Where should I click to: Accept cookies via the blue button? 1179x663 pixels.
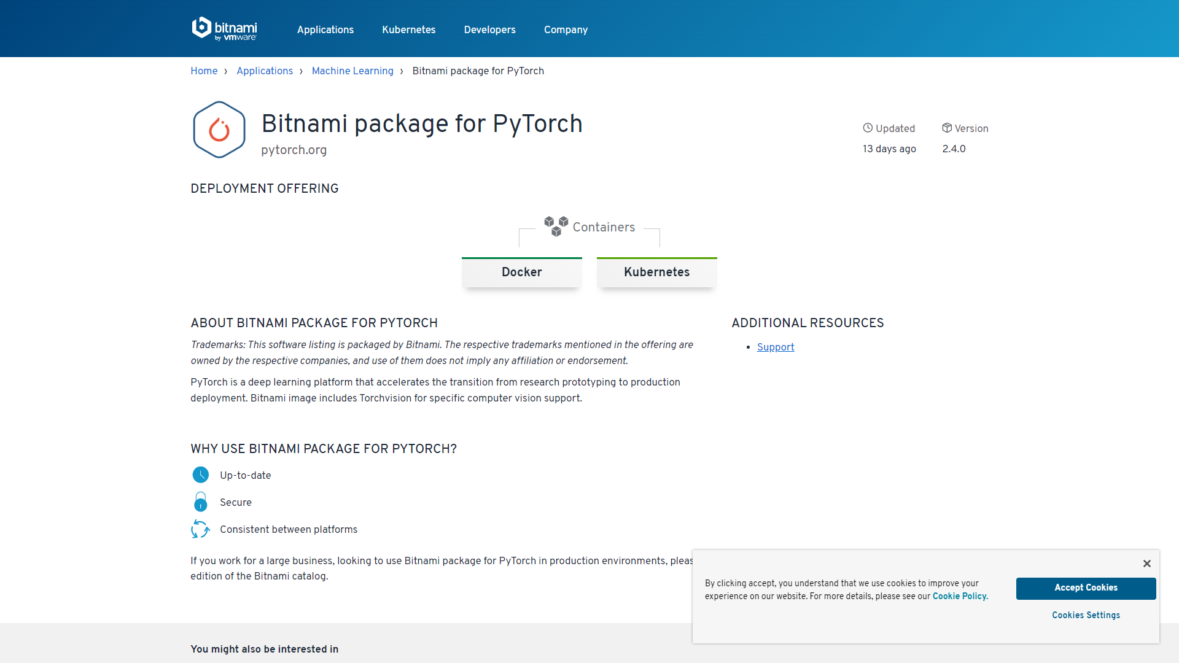coord(1086,588)
